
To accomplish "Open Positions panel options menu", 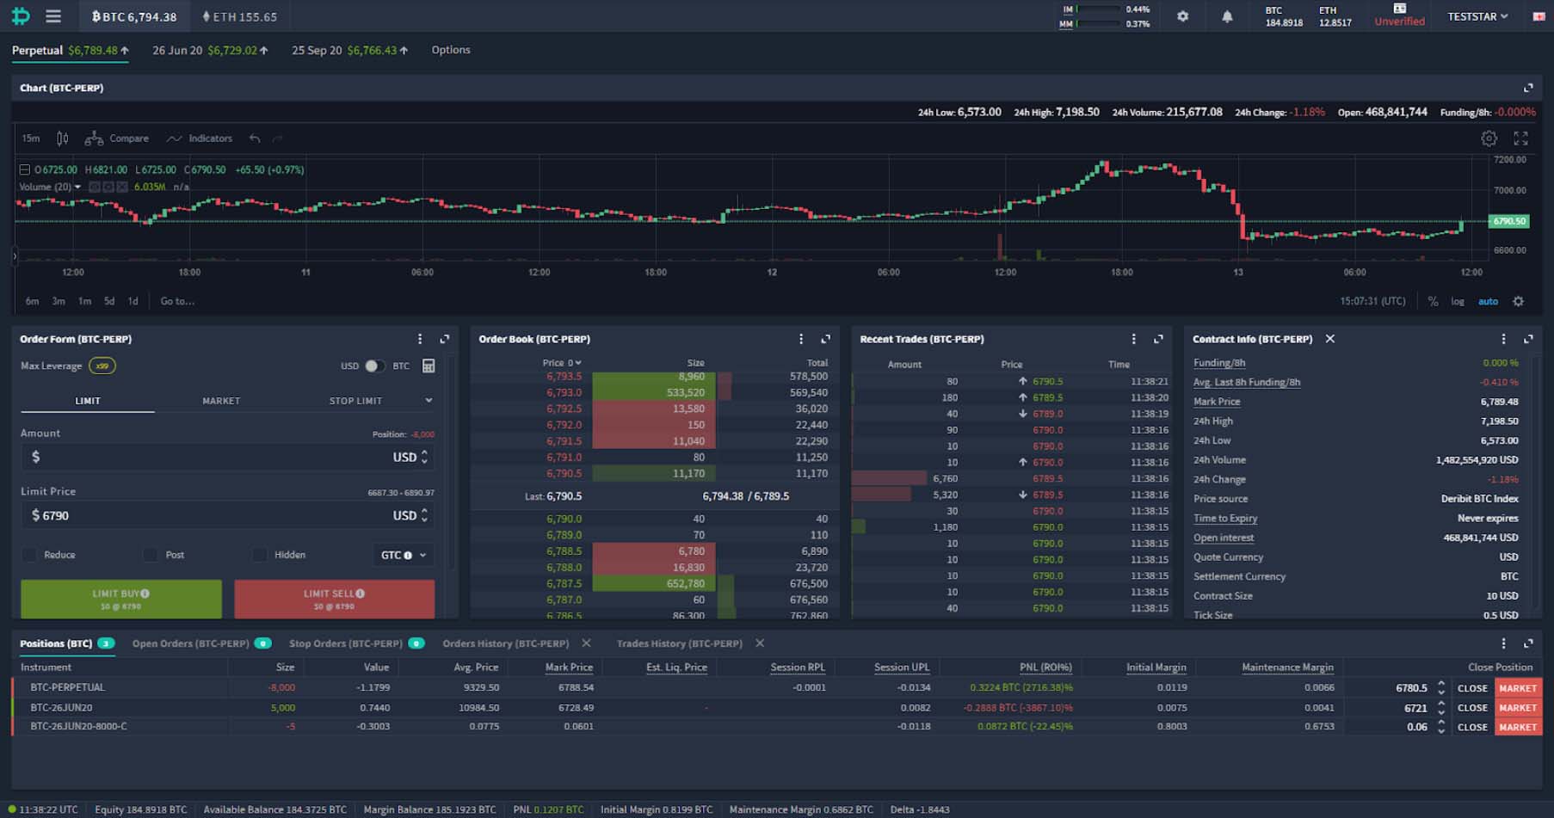I will (x=1504, y=643).
